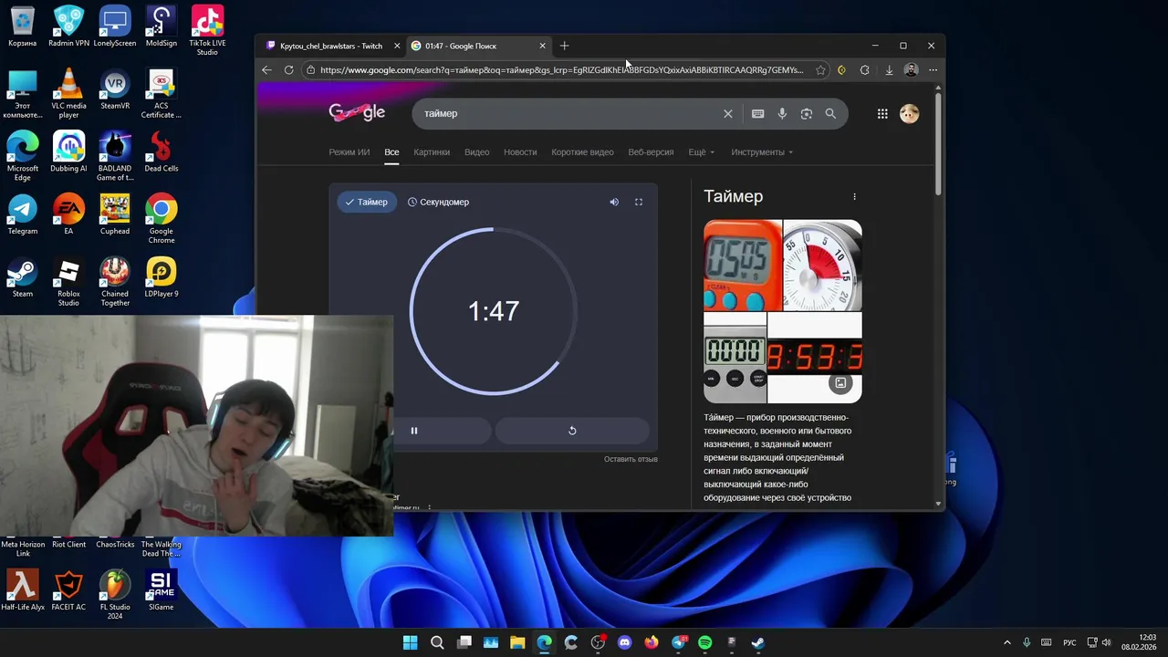
Task: Open the browser three-dot settings menu
Action: pyautogui.click(x=933, y=70)
